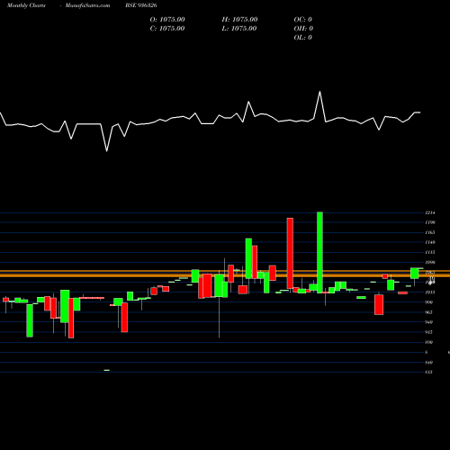Click the close value C: 1075.00
The width and height of the screenshot is (450, 450).
(x=167, y=29)
